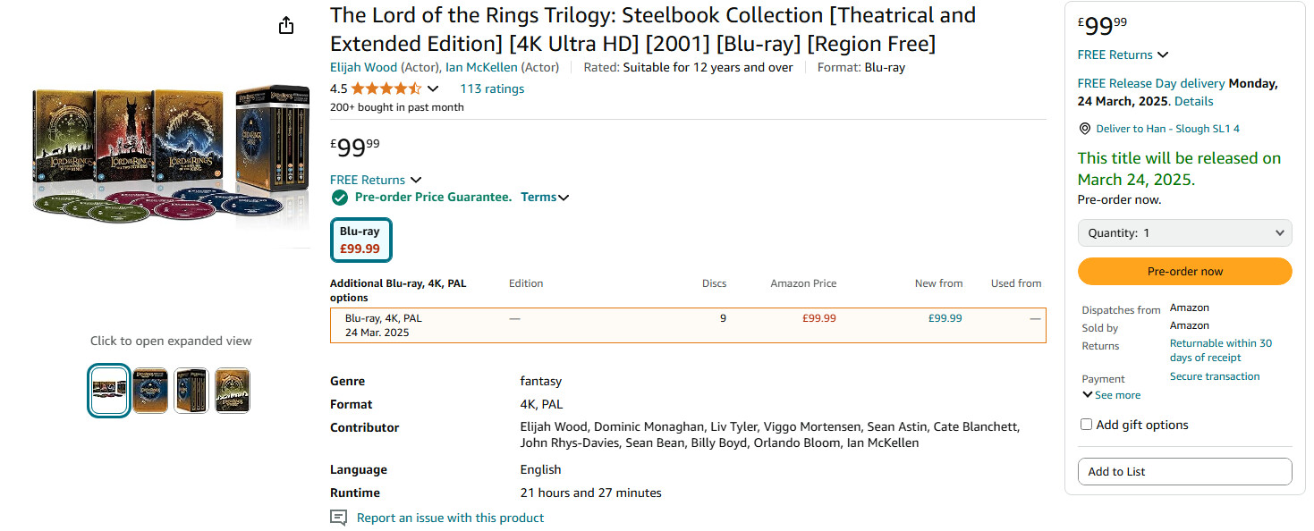Click the share icon above product image
This screenshot has height=531, width=1314.
pyautogui.click(x=286, y=25)
